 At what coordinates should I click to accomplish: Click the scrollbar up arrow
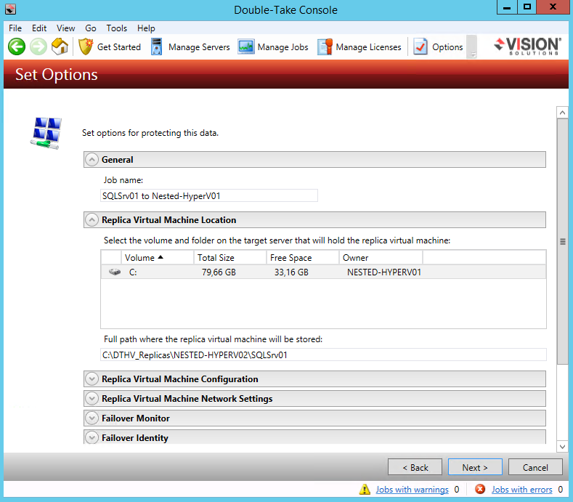(x=562, y=113)
